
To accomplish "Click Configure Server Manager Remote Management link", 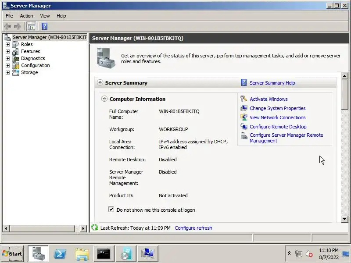I will 287,138.
